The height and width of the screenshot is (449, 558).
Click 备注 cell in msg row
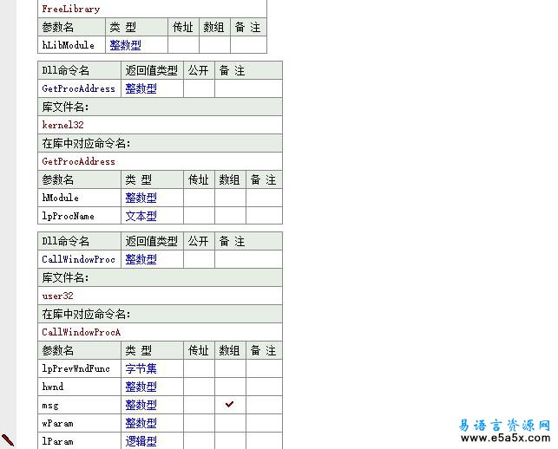point(264,405)
